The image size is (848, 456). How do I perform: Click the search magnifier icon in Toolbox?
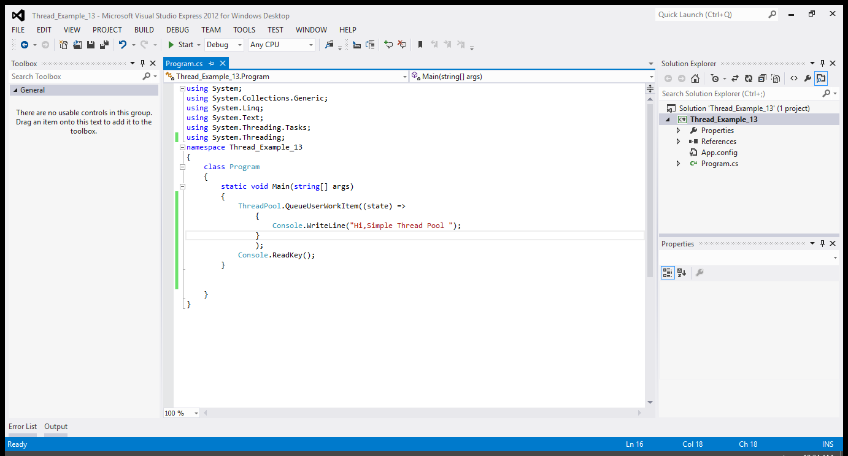(x=146, y=77)
